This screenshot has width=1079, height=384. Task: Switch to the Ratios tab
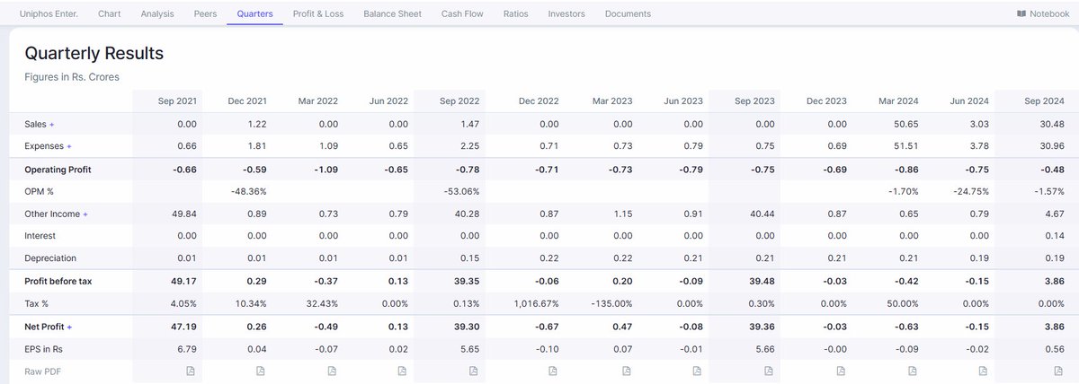point(516,14)
